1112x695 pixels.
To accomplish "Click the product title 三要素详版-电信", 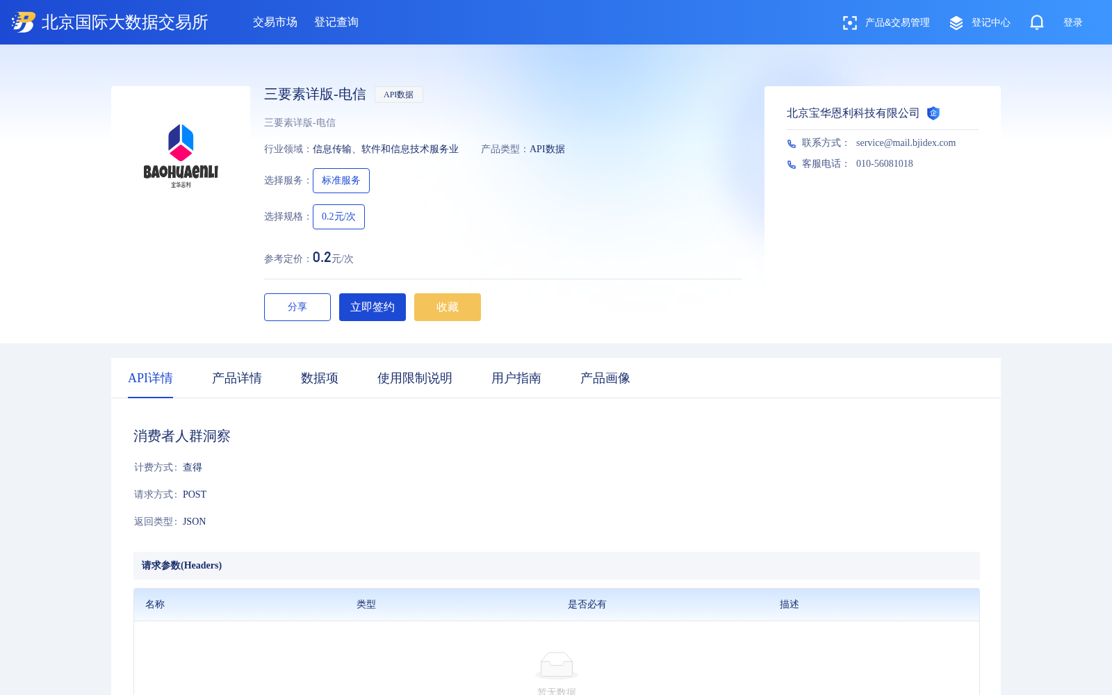I will [x=315, y=95].
